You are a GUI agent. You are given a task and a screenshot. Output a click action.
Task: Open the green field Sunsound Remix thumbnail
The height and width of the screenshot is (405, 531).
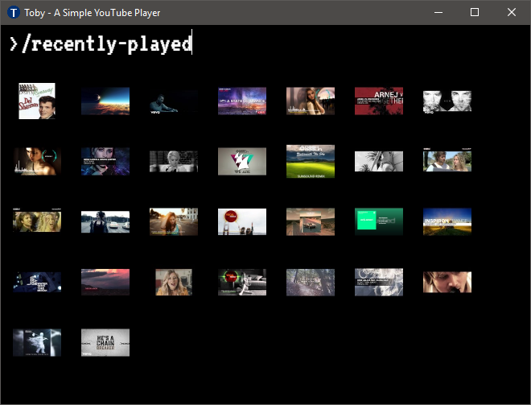point(311,161)
